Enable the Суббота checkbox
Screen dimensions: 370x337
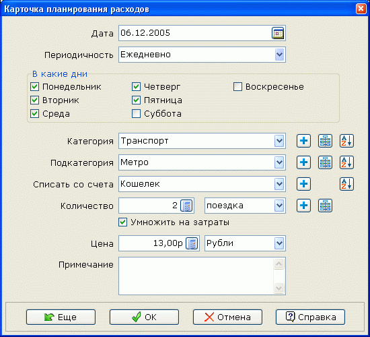pos(136,114)
